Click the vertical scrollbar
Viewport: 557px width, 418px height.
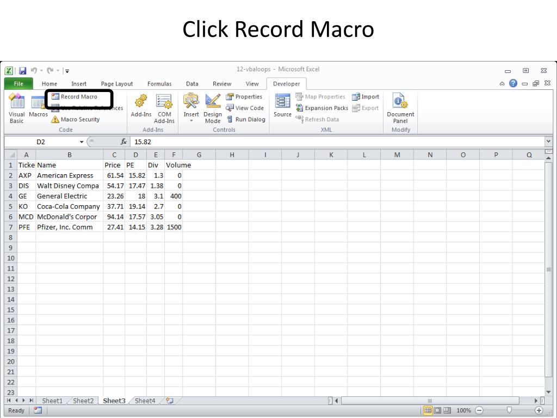[548, 269]
